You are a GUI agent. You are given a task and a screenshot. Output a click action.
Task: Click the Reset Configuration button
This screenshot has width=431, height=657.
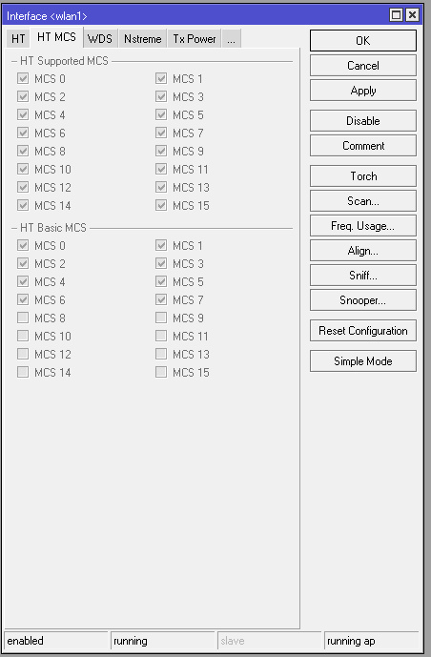pos(362,331)
